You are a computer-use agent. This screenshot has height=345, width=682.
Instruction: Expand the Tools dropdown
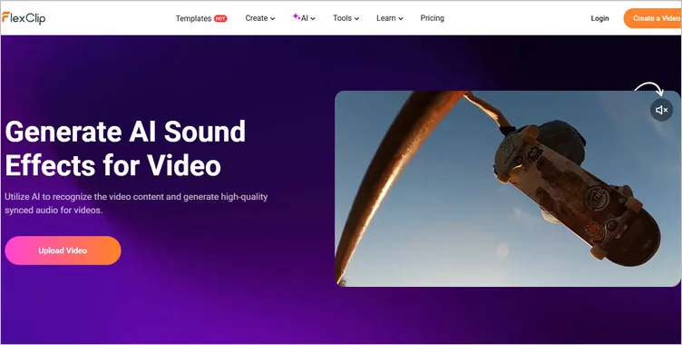click(346, 18)
